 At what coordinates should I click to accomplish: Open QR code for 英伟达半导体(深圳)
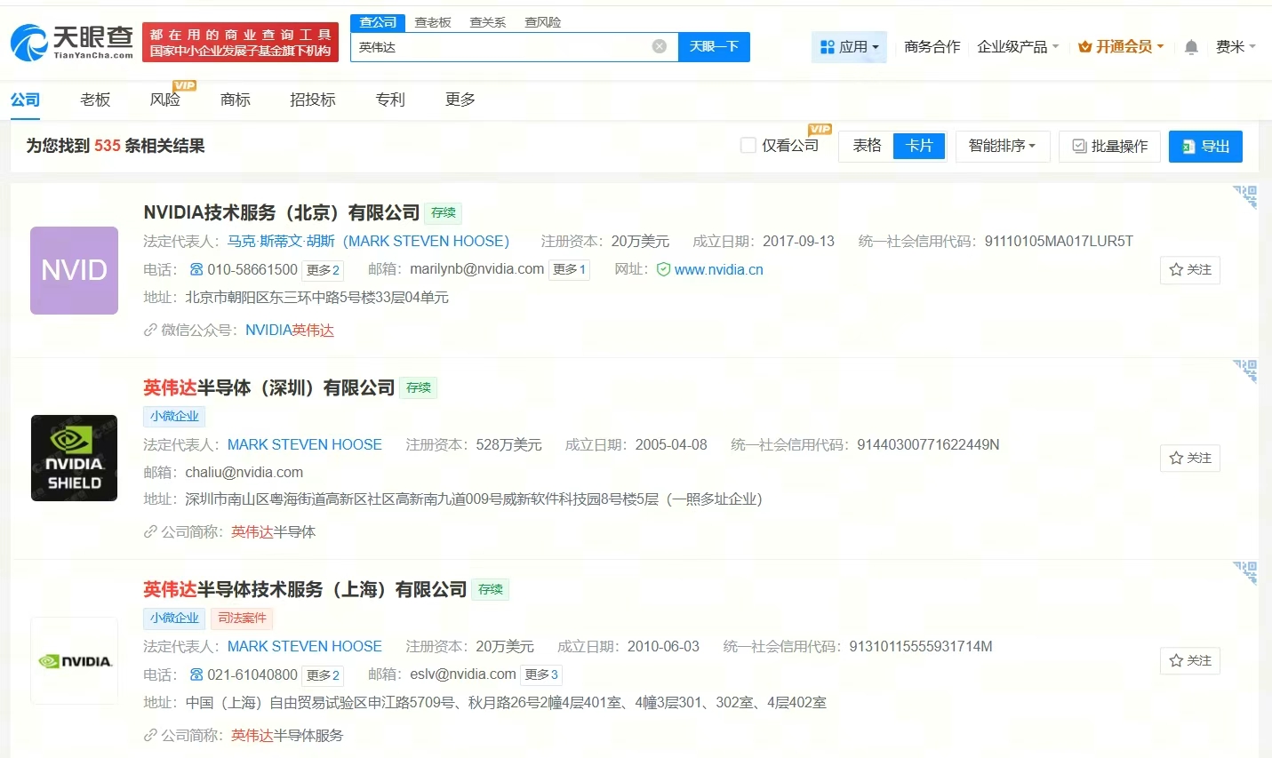pos(1244,371)
